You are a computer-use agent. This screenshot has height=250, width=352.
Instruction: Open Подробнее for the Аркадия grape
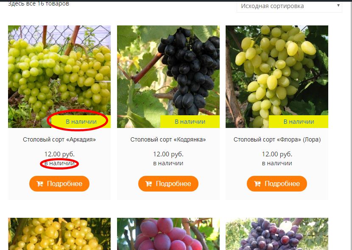(x=59, y=183)
